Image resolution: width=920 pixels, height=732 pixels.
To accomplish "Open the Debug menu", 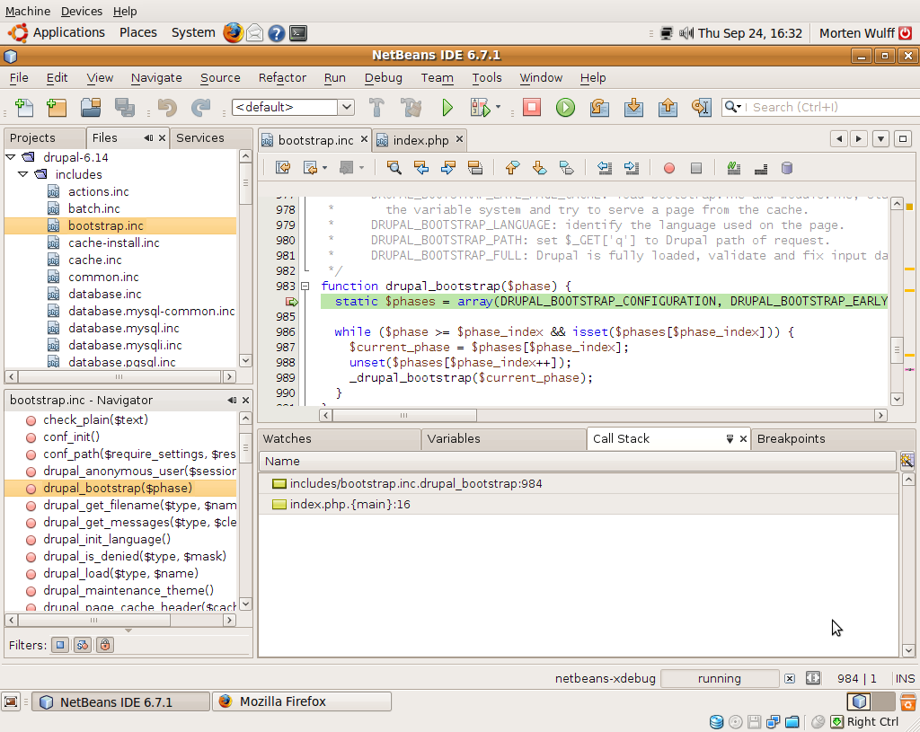I will [x=383, y=77].
